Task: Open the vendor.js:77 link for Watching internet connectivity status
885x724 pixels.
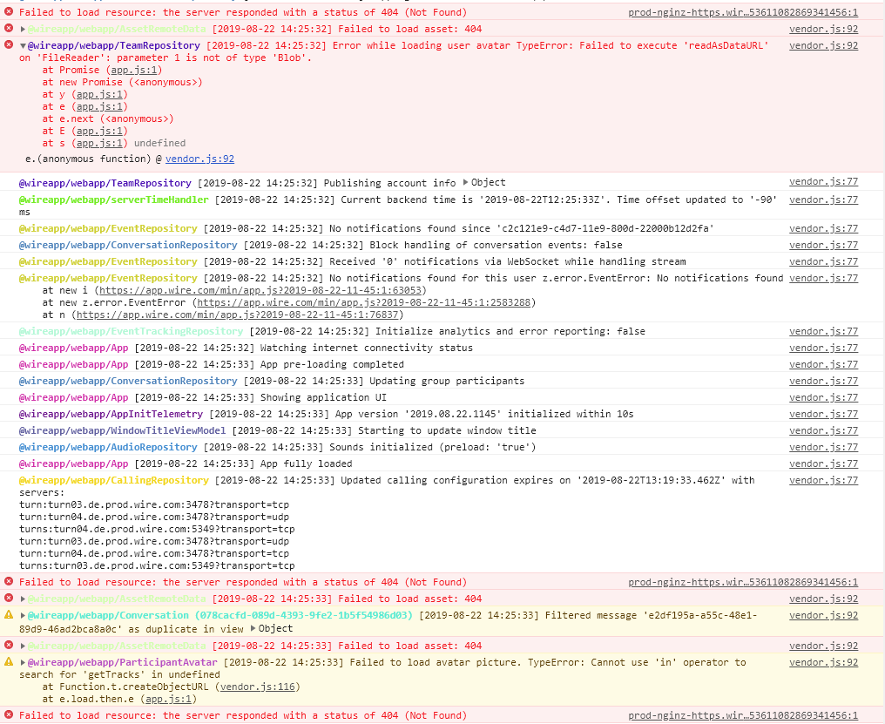Action: 823,348
